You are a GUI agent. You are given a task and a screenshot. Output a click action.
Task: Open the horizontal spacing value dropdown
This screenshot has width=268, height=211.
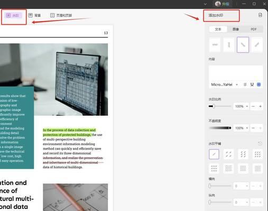click(241, 186)
